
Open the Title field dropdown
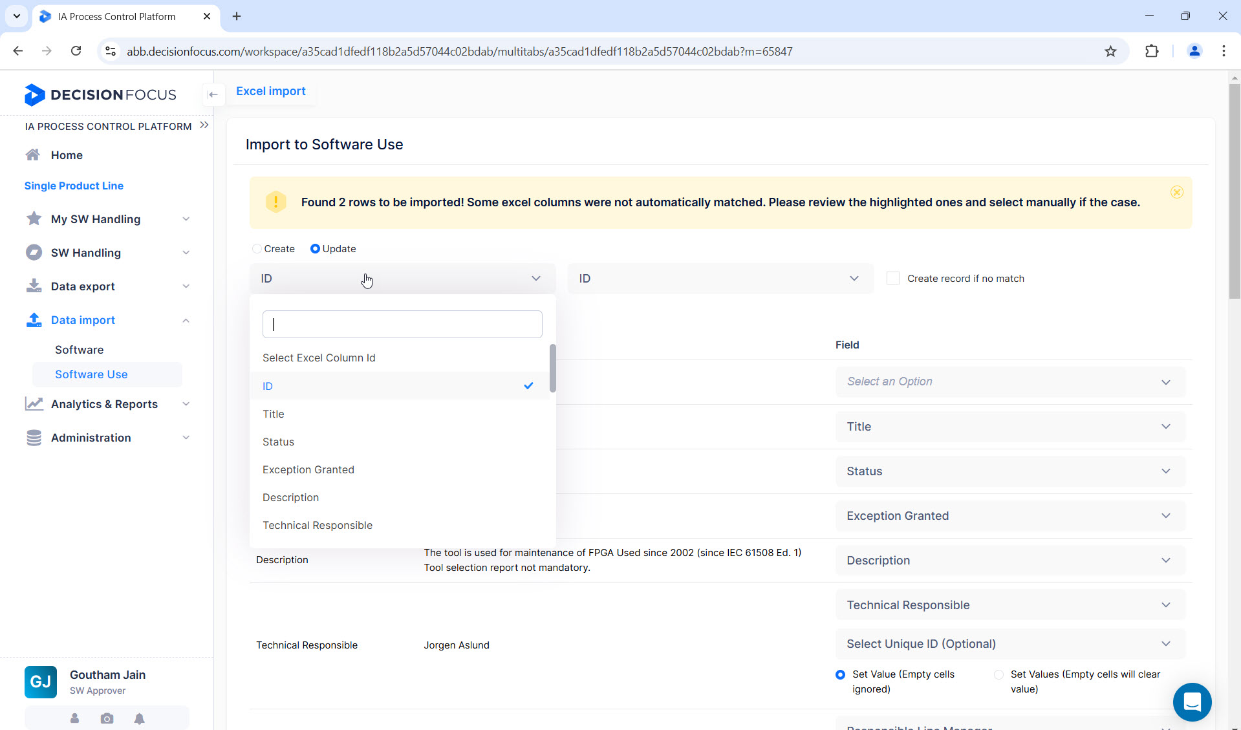[1010, 426]
